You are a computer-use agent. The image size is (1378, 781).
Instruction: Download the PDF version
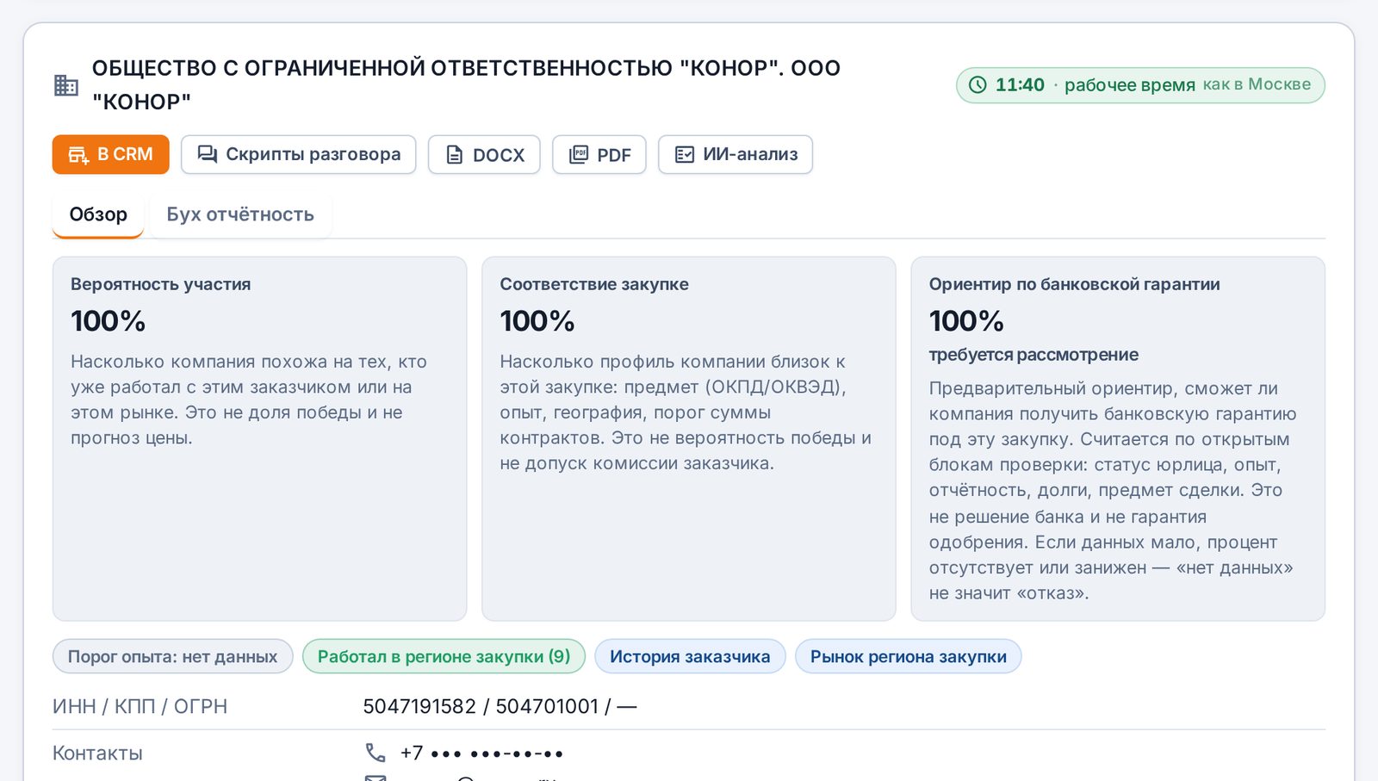(x=599, y=154)
